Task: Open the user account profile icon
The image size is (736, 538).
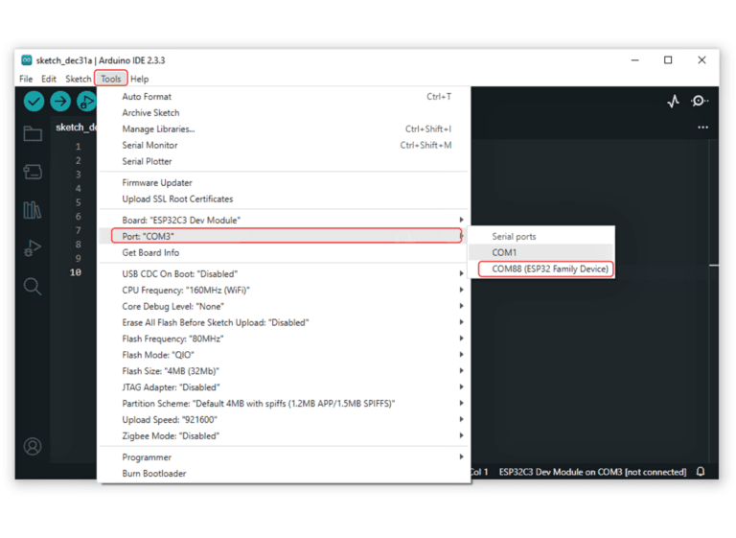Action: (33, 447)
